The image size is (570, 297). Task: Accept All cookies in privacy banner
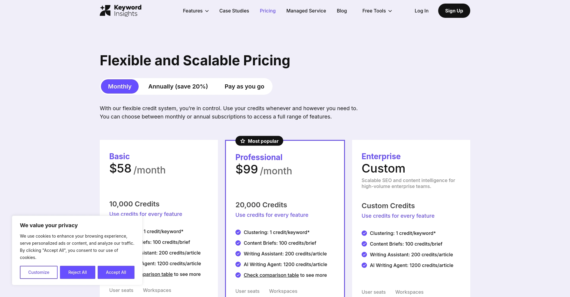pyautogui.click(x=116, y=272)
